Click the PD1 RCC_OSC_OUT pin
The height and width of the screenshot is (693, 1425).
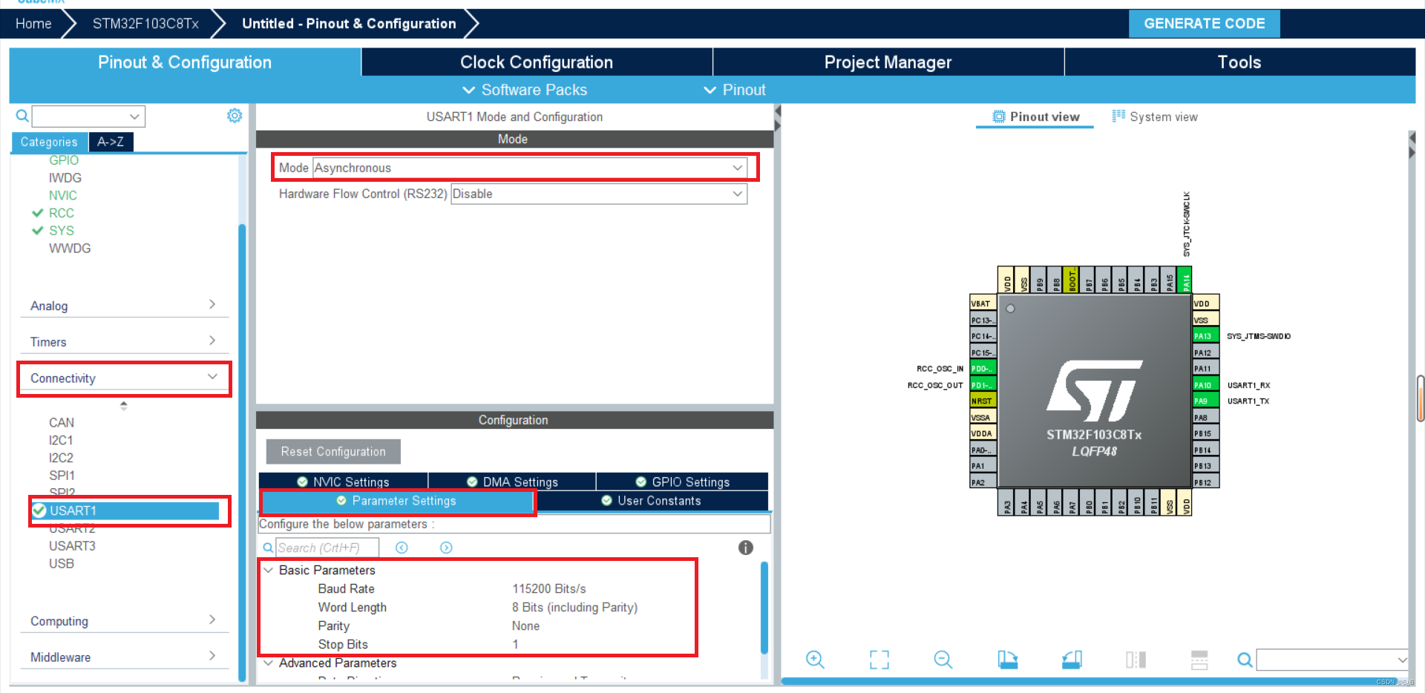point(983,385)
